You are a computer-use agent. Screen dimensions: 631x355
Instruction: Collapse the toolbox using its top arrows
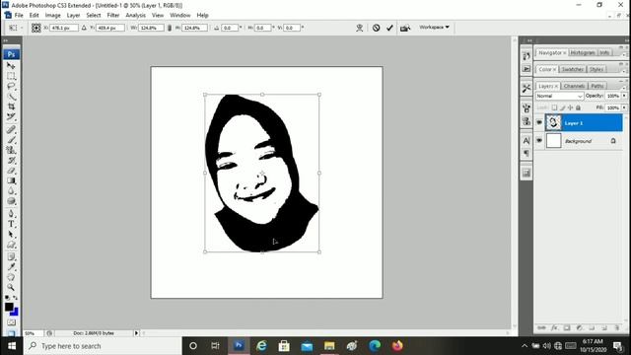6,40
